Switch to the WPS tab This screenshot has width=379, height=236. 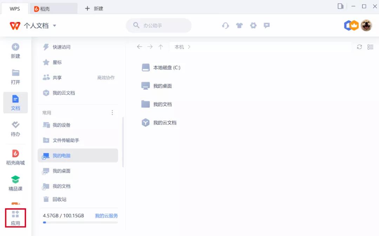point(14,8)
